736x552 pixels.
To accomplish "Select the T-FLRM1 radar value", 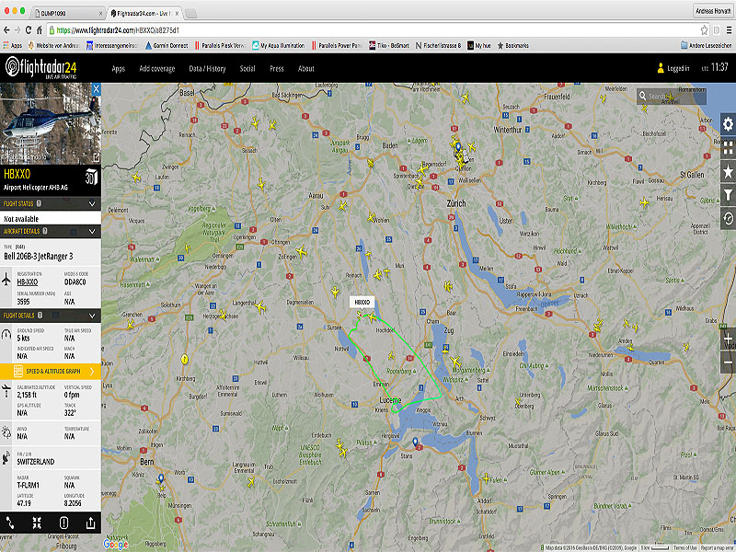I will (x=29, y=486).
